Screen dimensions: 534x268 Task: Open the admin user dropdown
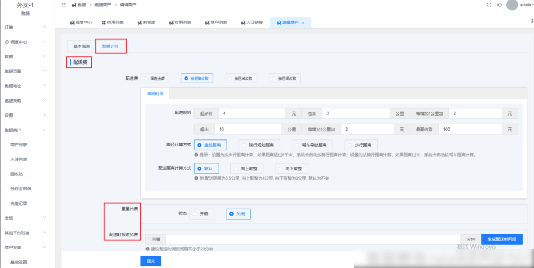click(527, 5)
